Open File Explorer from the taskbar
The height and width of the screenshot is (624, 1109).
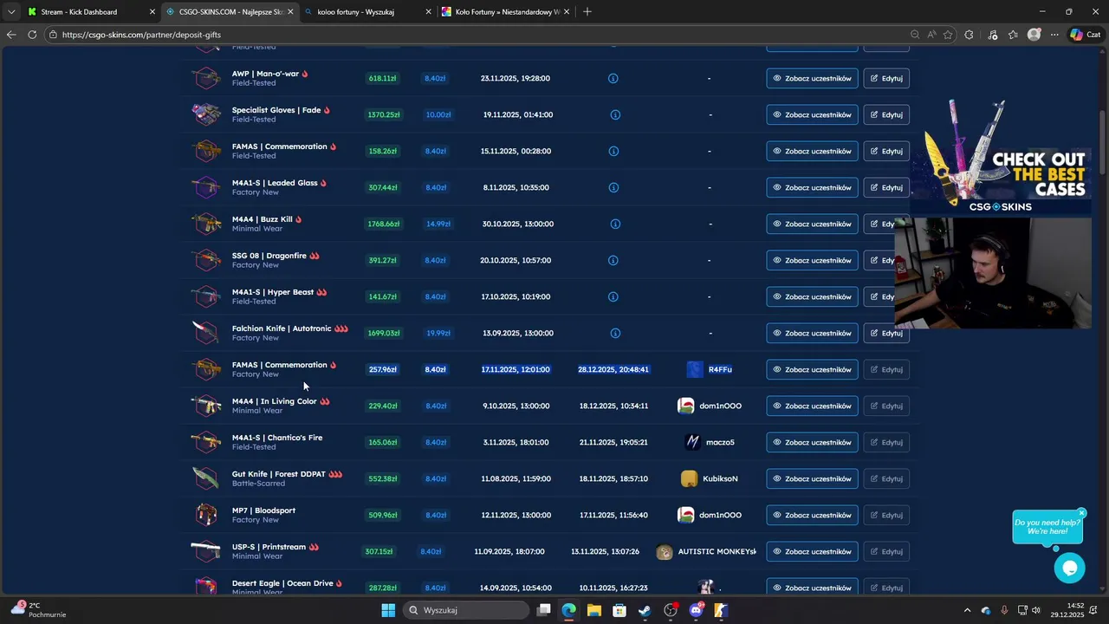(593, 610)
